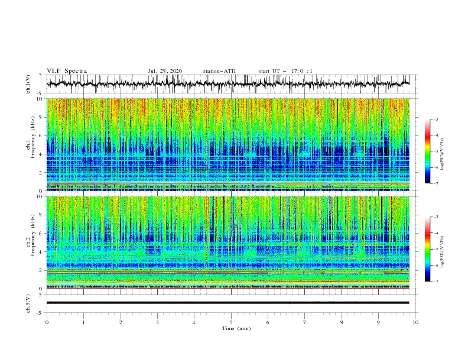The image size is (468, 362).
Task: Select the log(PSD) label beside ch.1 colorbar
Action: 443,154
